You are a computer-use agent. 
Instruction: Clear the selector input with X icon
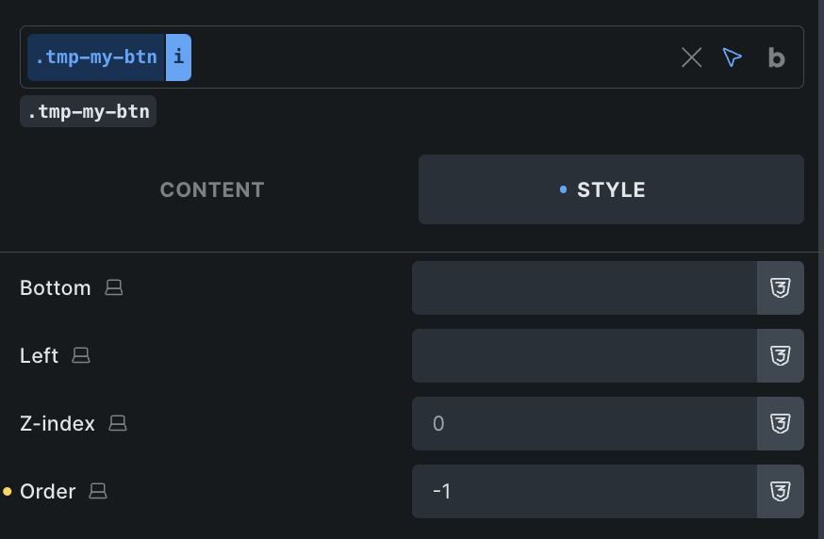coord(692,57)
